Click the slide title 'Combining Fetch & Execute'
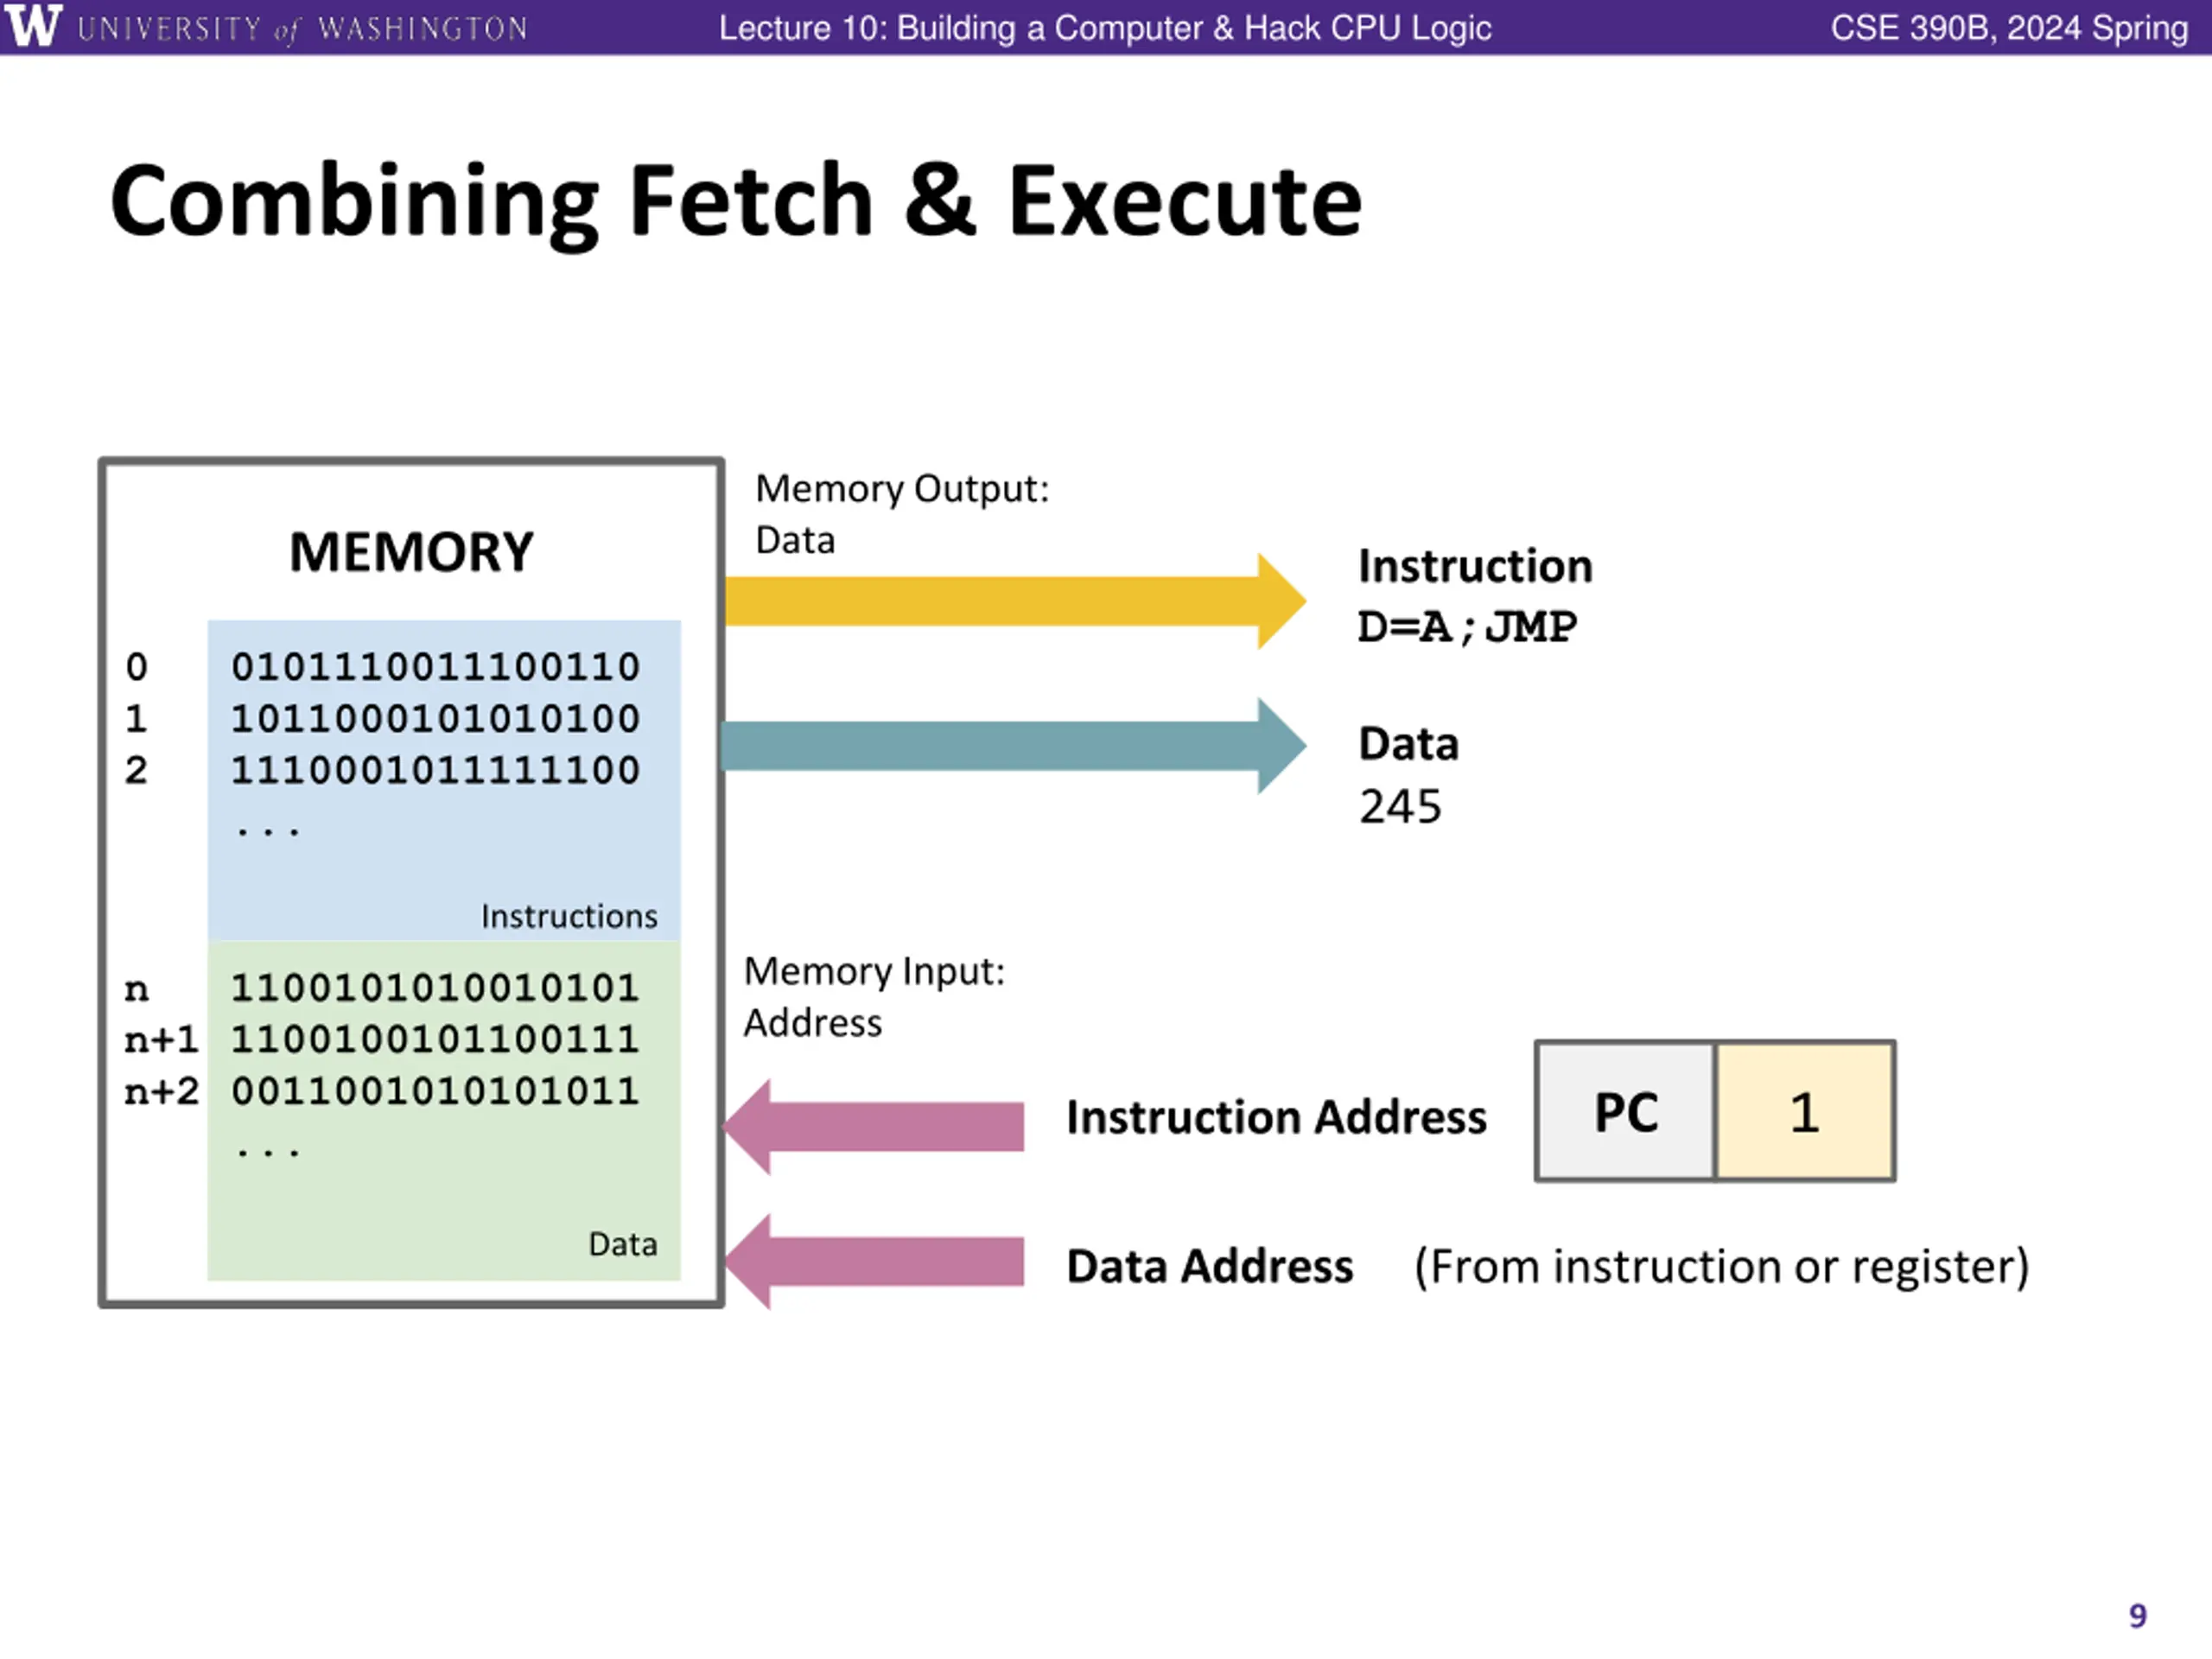This screenshot has height=1659, width=2212. [735, 203]
